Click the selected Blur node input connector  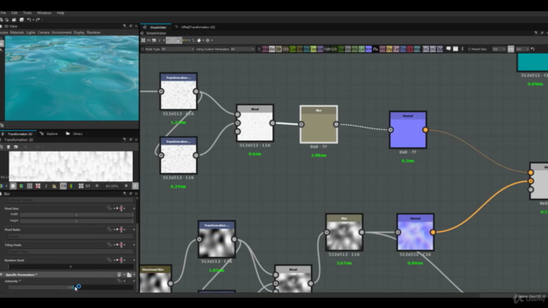301,124
